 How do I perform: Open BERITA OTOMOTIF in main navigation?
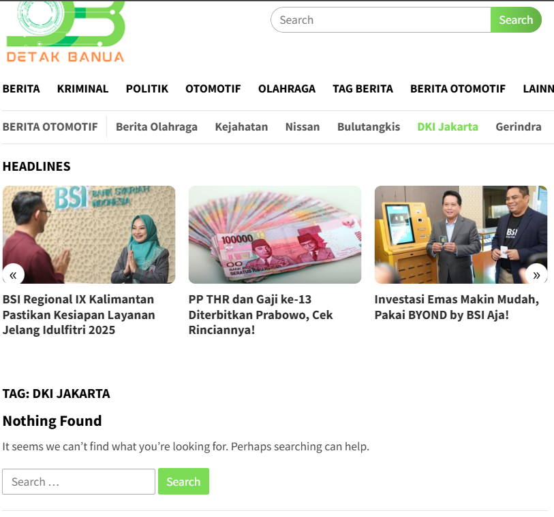(458, 88)
